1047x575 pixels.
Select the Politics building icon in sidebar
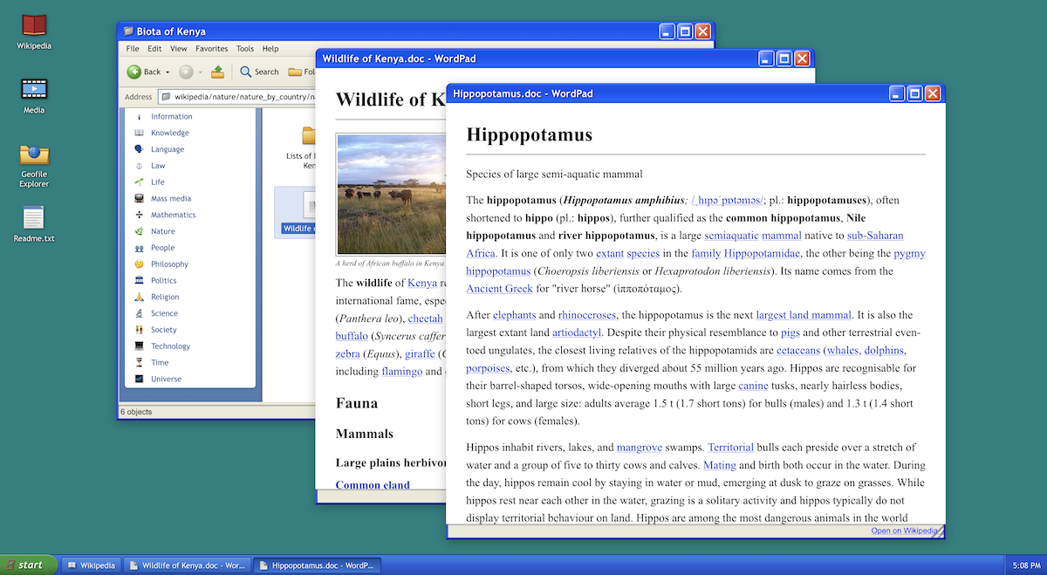point(139,281)
